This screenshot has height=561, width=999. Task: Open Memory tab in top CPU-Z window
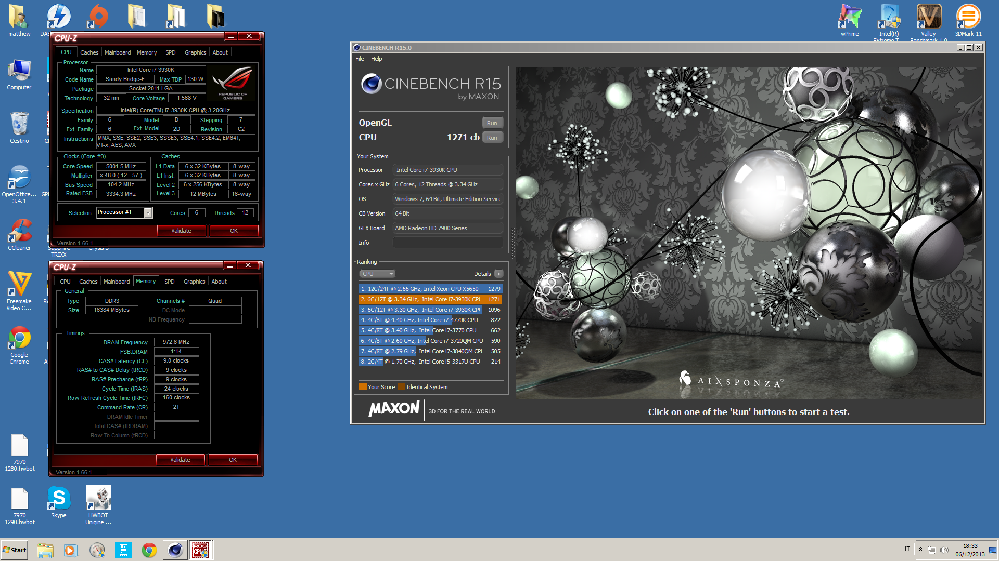tap(147, 52)
